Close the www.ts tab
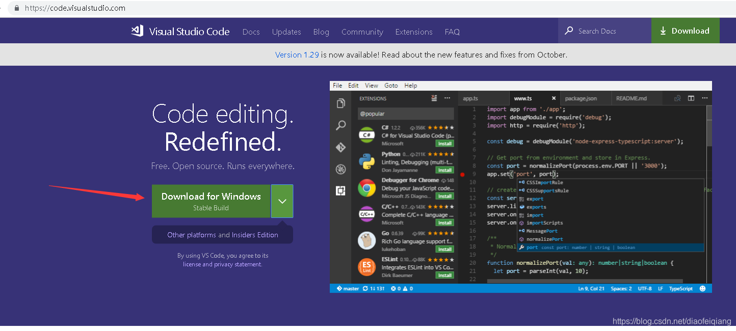This screenshot has height=331, width=736. (554, 98)
